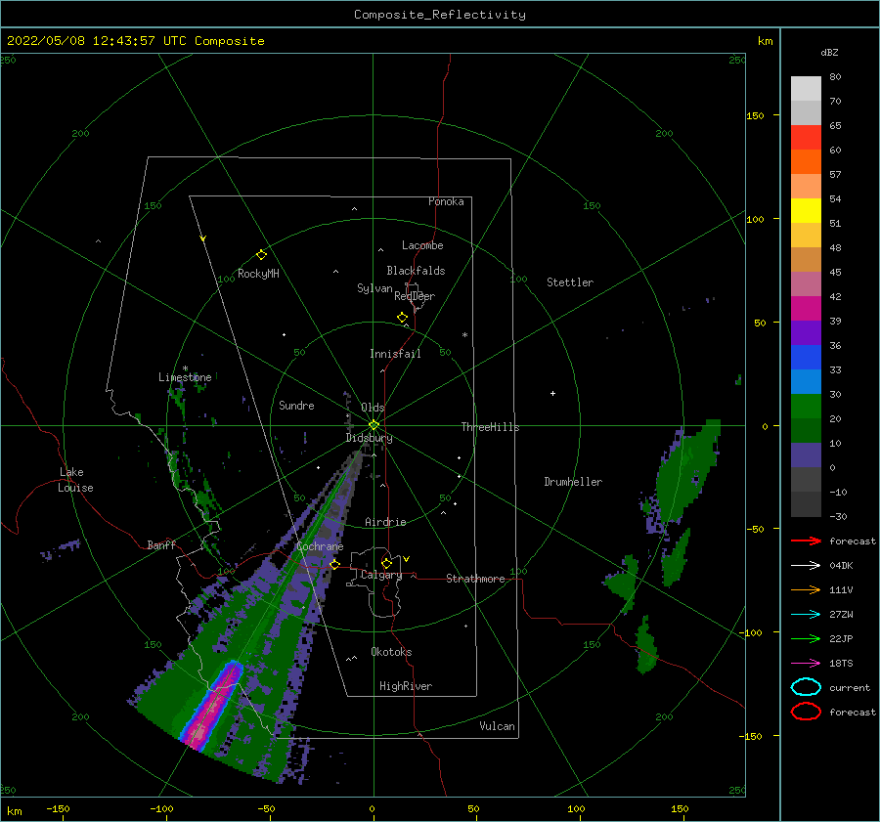Click the Limestone label
880x822 pixels.
(185, 377)
